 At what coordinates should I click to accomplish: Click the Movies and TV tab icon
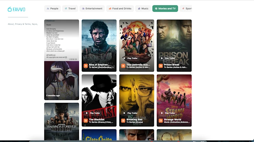tap(156, 9)
